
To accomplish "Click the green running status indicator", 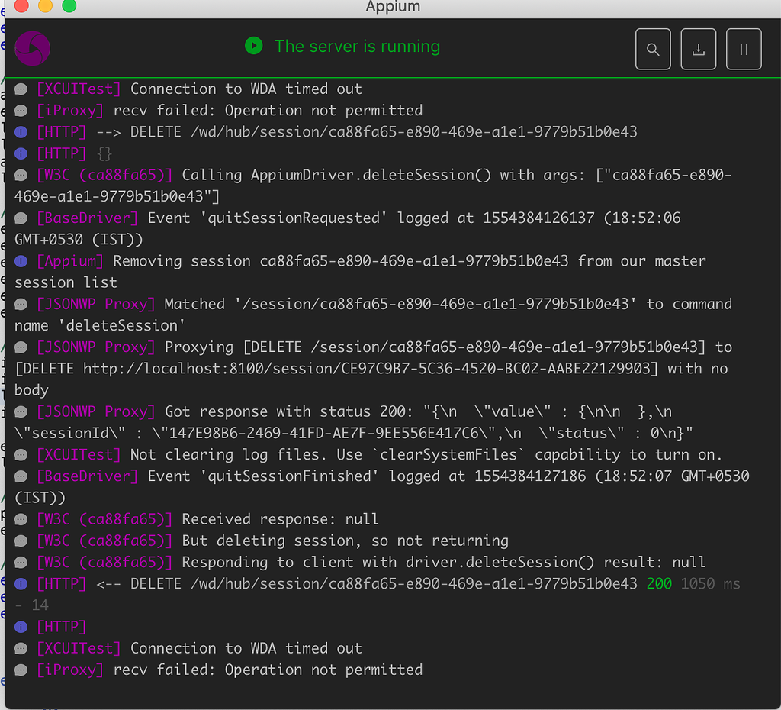I will (253, 46).
